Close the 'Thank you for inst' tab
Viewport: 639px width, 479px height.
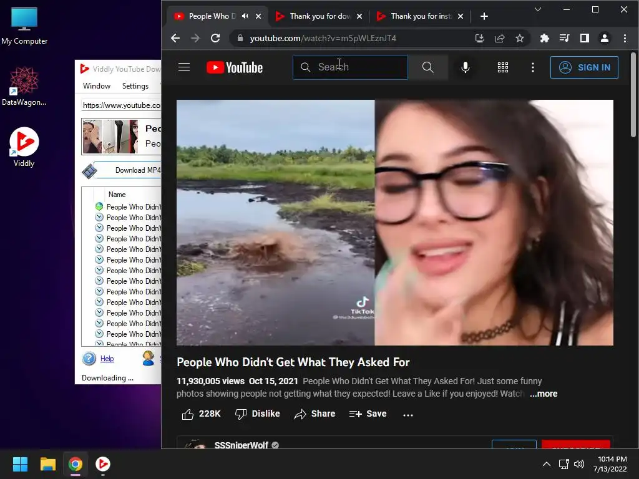click(460, 16)
